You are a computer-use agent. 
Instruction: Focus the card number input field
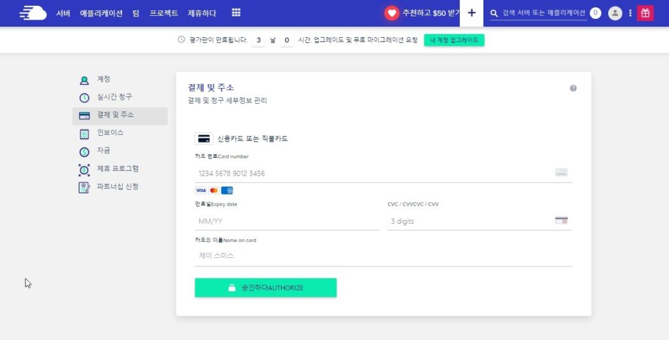click(x=383, y=173)
